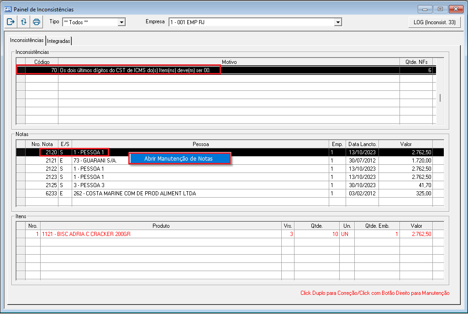Select nota number 2122
The height and width of the screenshot is (314, 468).
[51, 169]
